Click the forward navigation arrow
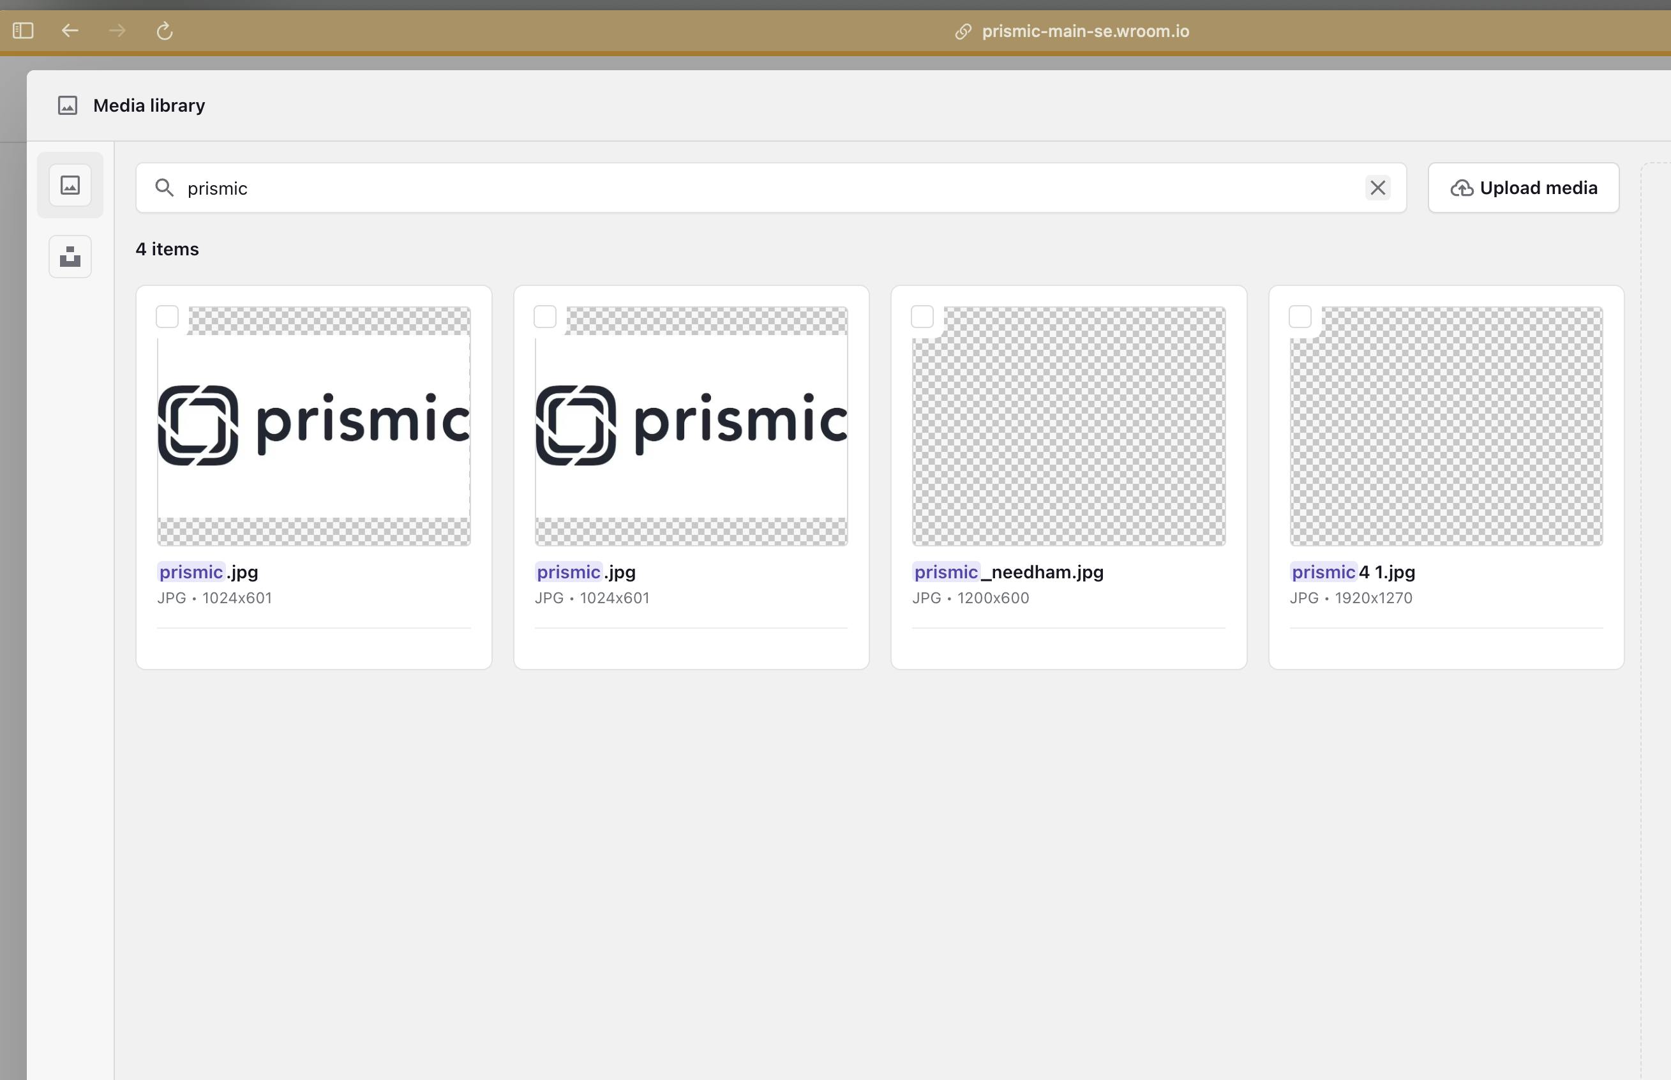 point(117,31)
